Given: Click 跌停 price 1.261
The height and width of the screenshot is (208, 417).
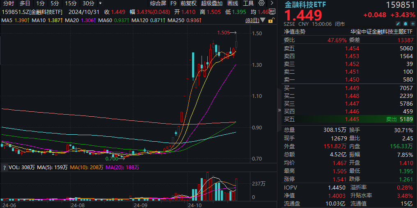Looking at the screenshot, I should [406, 179].
